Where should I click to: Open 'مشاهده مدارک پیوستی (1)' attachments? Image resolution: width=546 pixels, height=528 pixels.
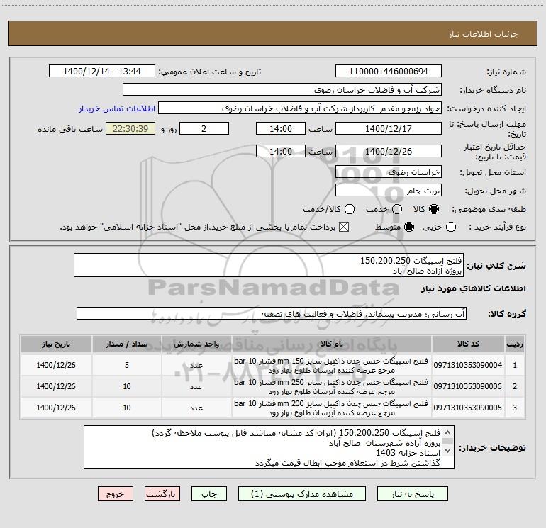[302, 494]
